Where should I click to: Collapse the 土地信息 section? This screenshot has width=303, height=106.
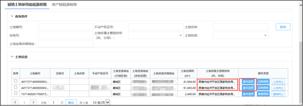tap(12, 57)
